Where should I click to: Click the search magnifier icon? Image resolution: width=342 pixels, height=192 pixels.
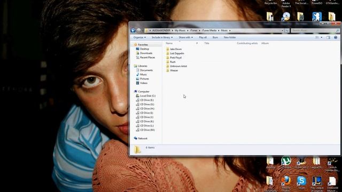tap(337, 31)
